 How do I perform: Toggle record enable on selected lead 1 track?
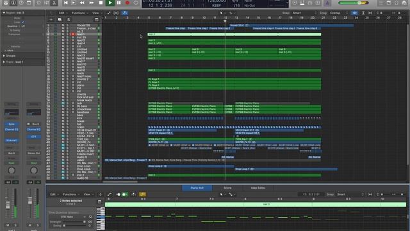click(73, 34)
